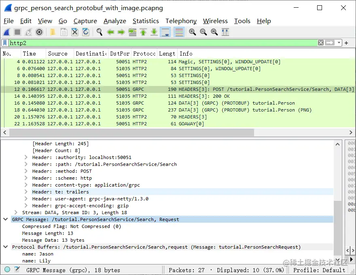Open the View menu
Viewport: 356px width, 275px height.
click(45, 21)
